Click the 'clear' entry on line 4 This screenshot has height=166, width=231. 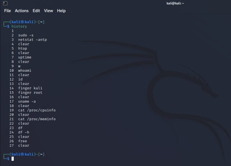tap(24, 44)
